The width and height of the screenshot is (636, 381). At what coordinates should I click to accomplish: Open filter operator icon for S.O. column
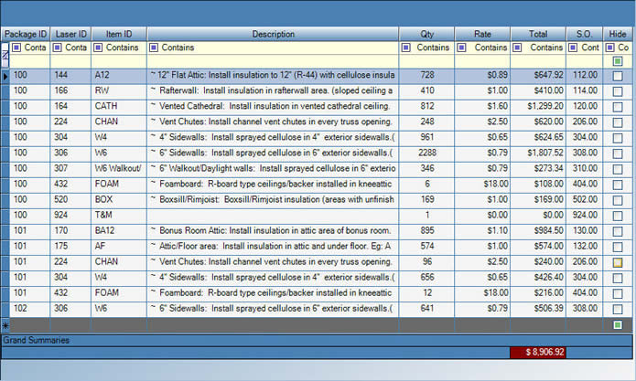tap(572, 48)
